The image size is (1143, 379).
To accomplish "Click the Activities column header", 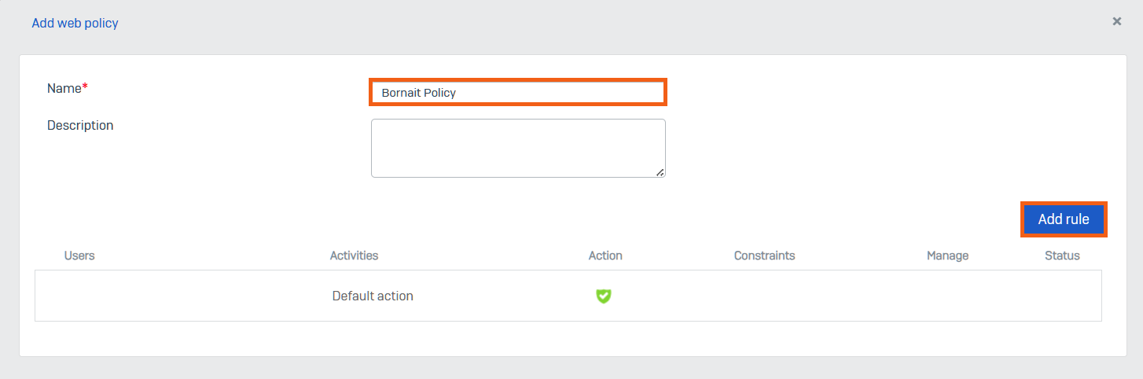I will click(x=354, y=256).
